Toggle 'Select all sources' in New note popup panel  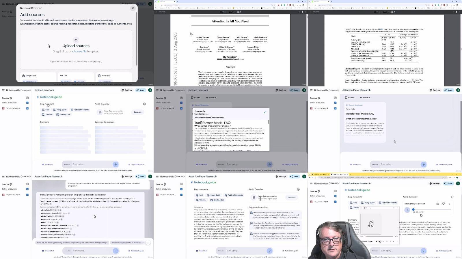coord(181,103)
